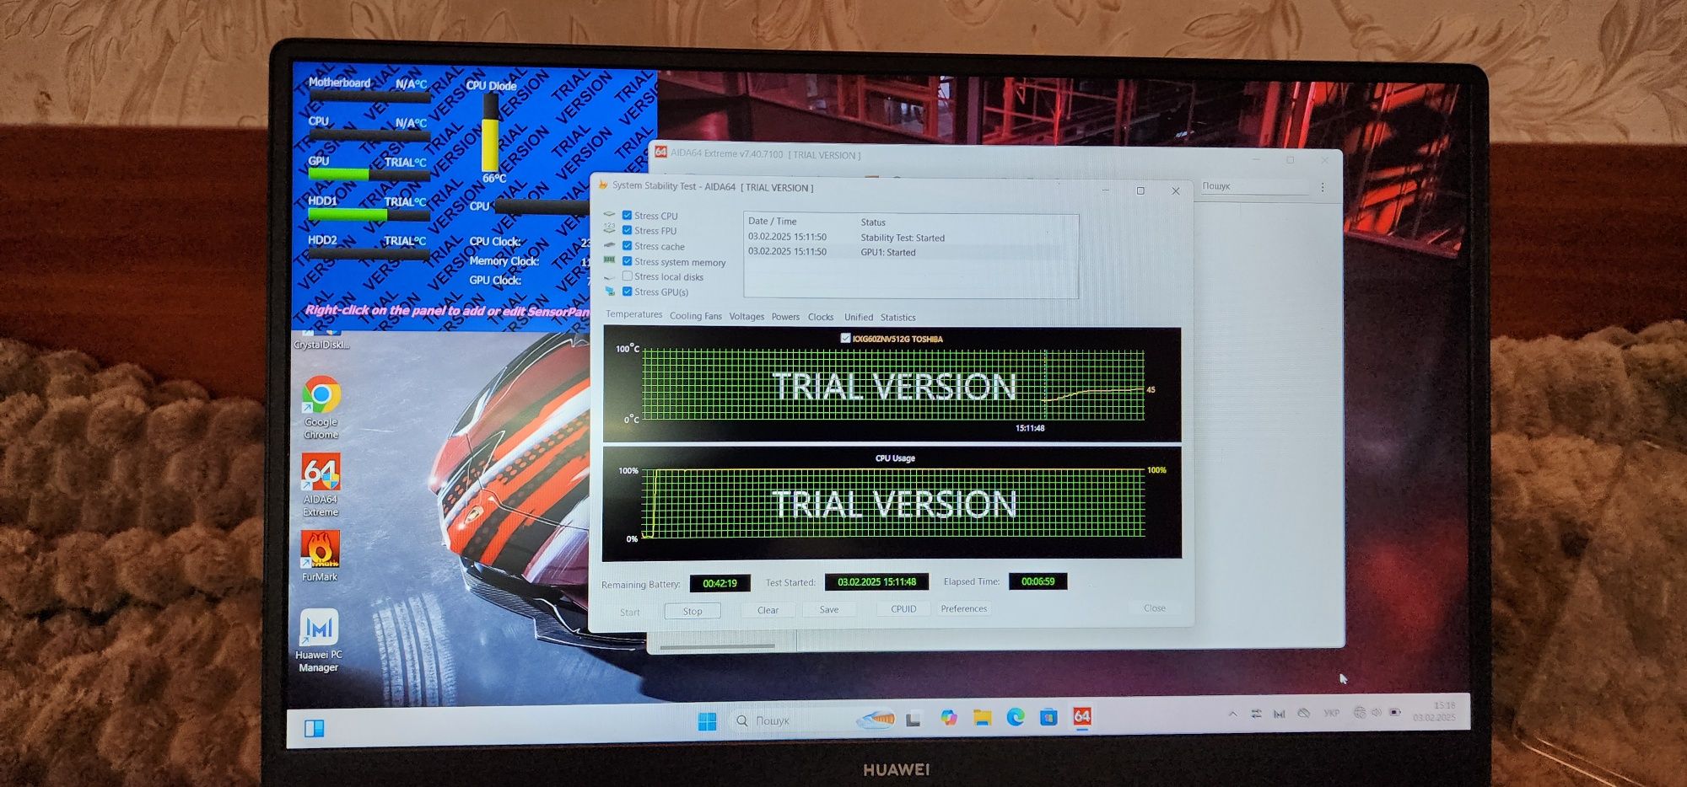Switch to the Temperatures tab
The image size is (1687, 787).
tap(634, 314)
